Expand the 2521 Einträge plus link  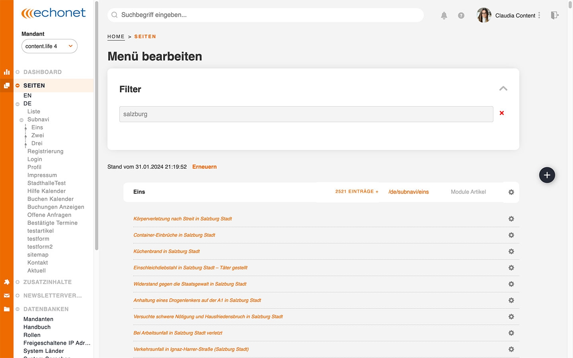pyautogui.click(x=357, y=192)
